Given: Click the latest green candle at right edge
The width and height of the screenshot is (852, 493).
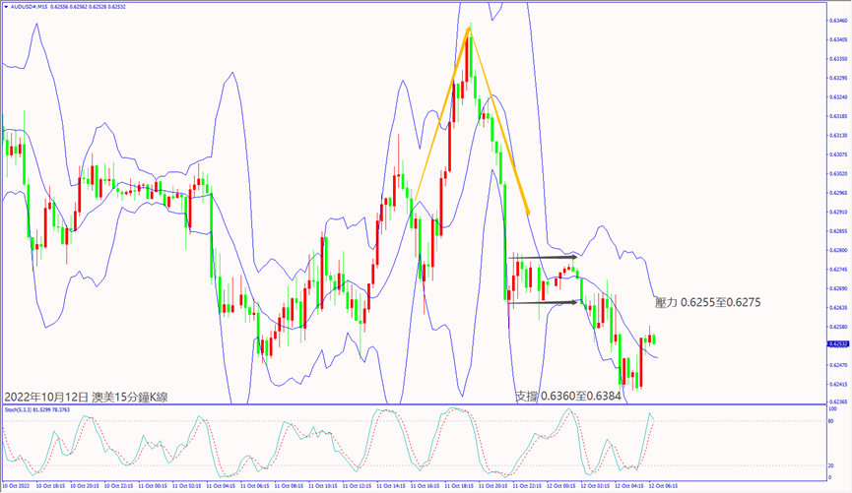Looking at the screenshot, I should [655, 339].
